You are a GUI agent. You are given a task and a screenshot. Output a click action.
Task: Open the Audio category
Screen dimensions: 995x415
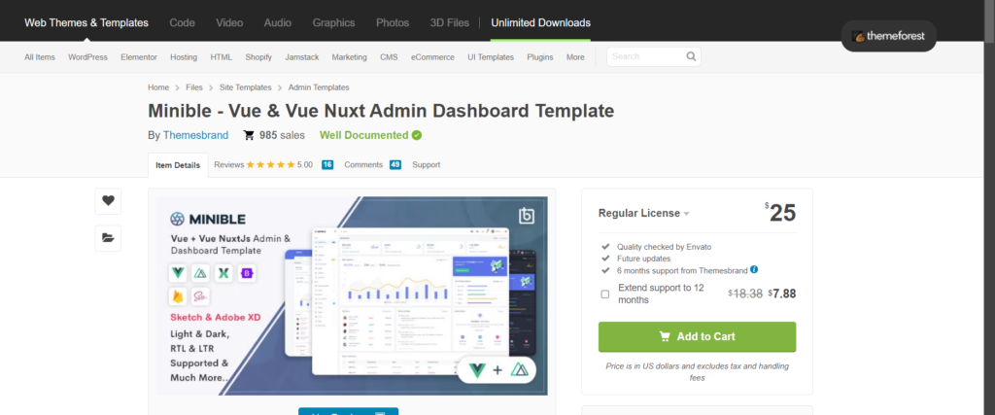(x=277, y=23)
